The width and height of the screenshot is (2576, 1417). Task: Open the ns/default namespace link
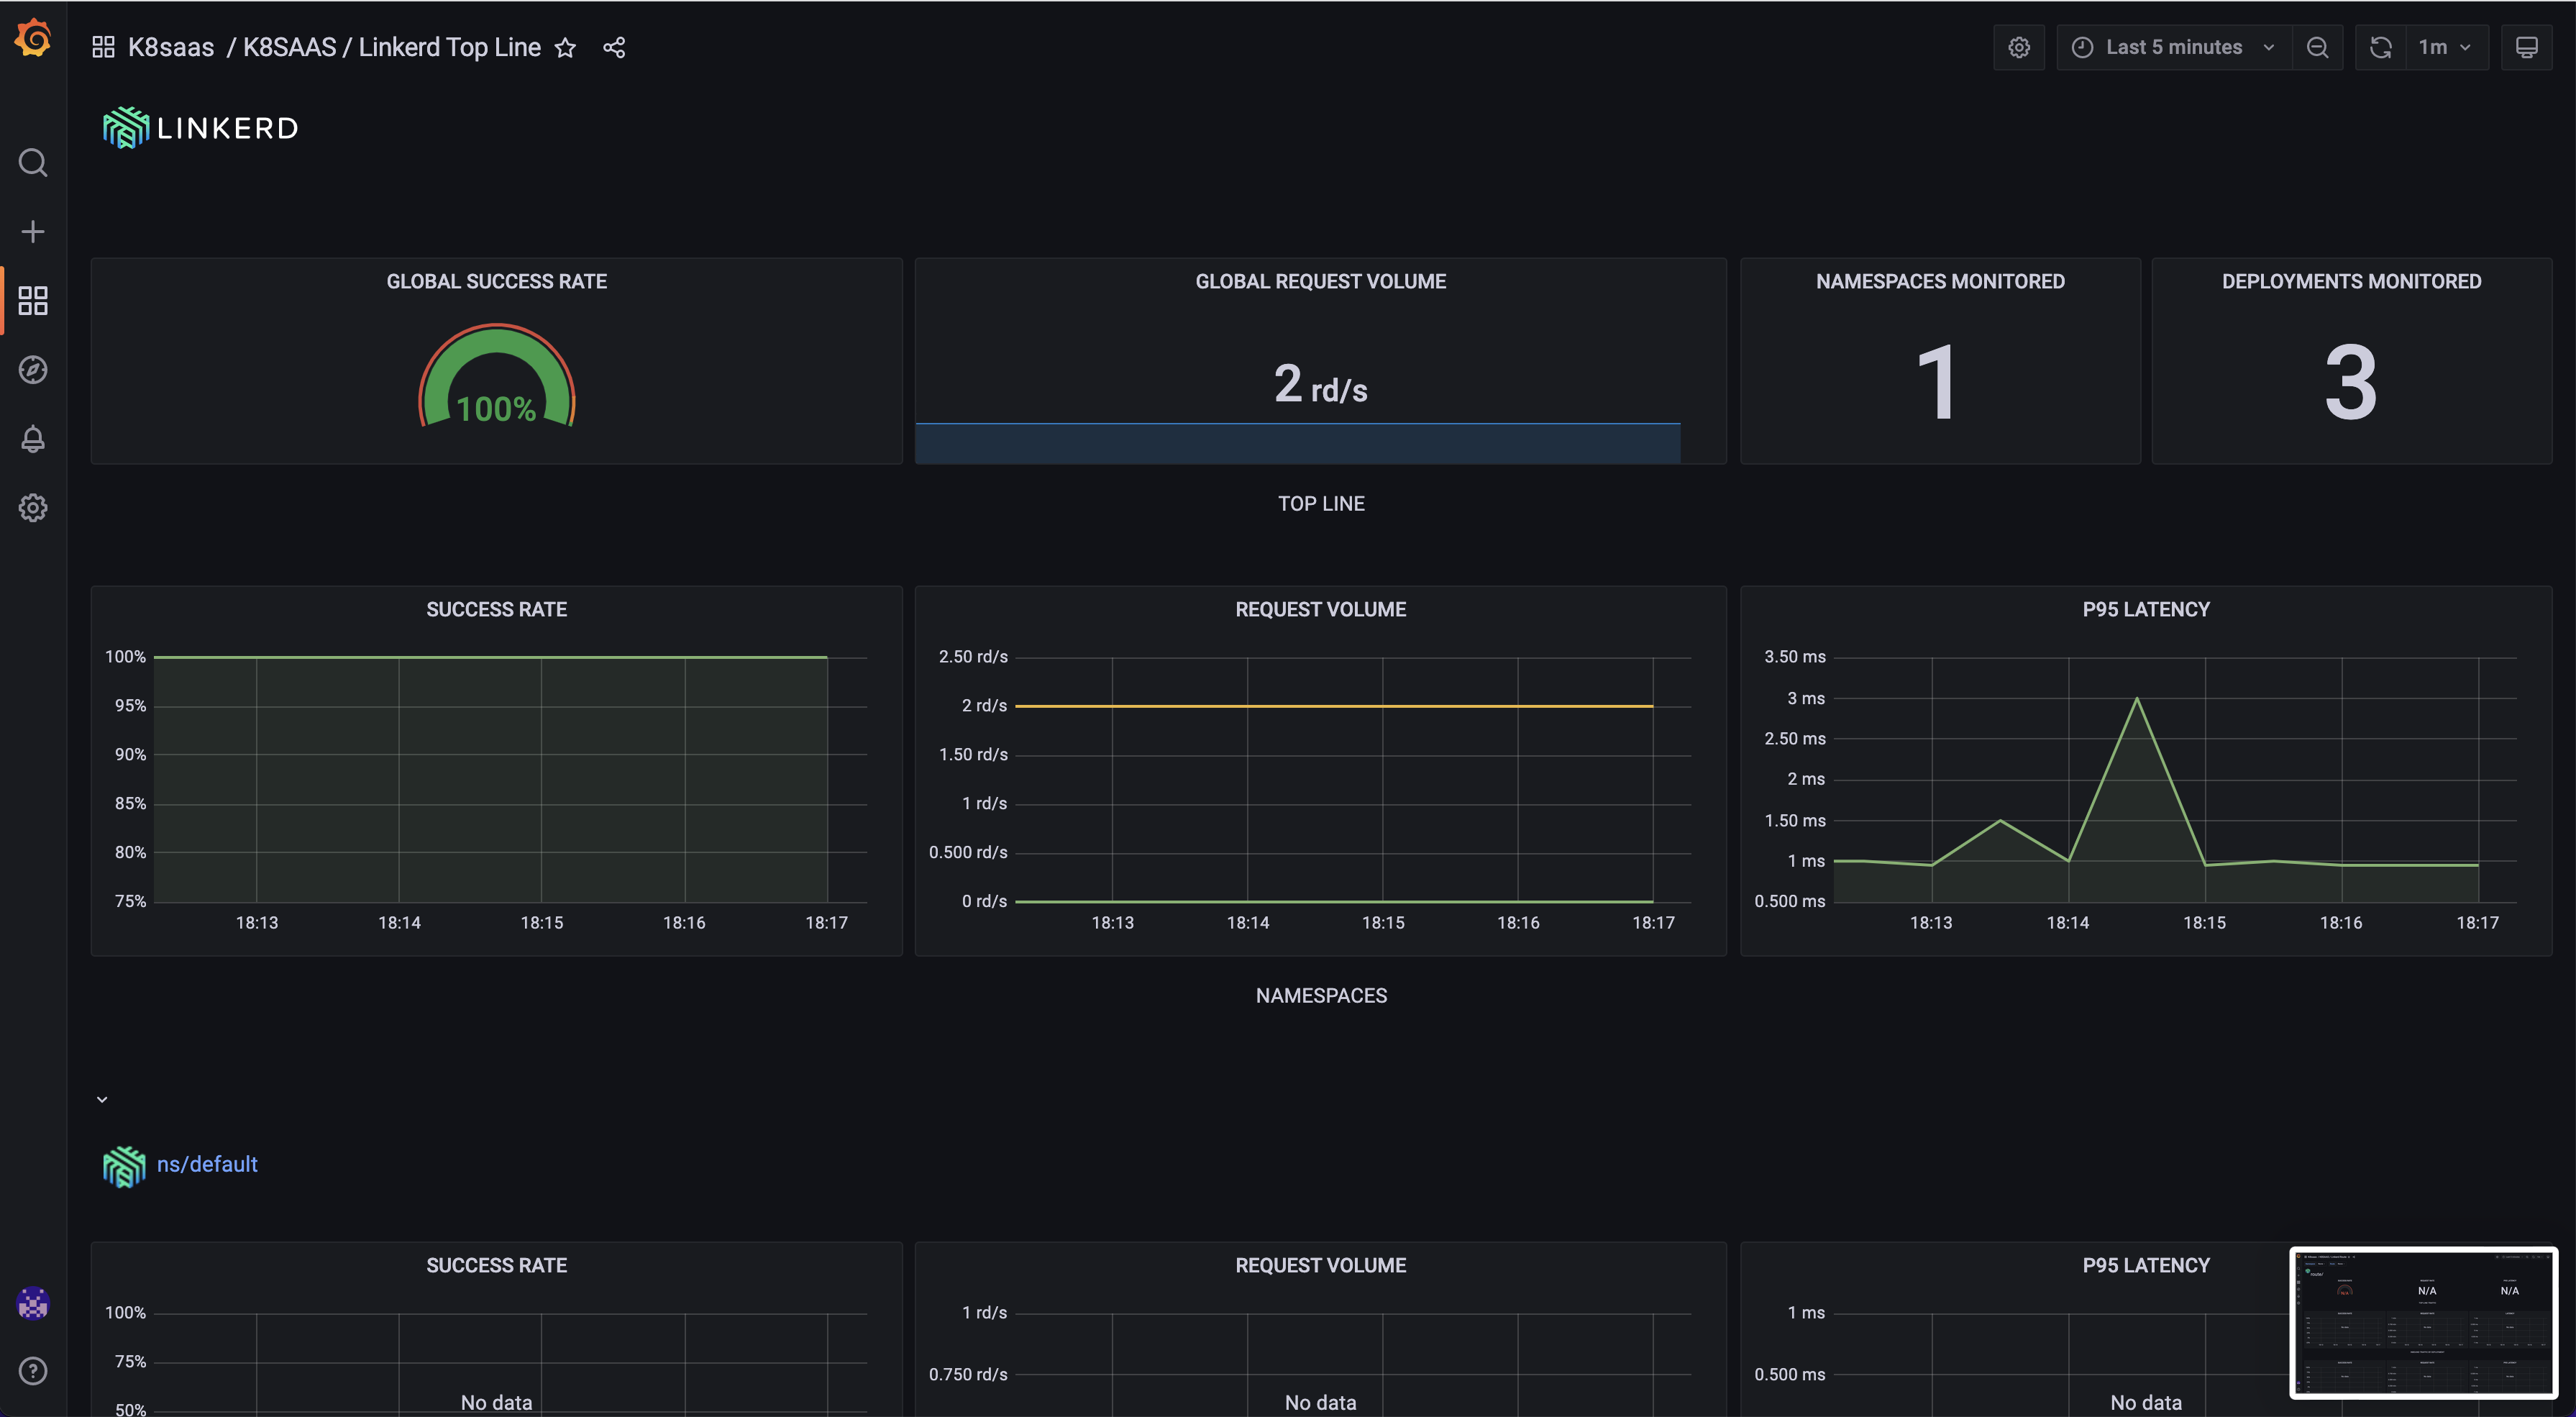point(207,1164)
